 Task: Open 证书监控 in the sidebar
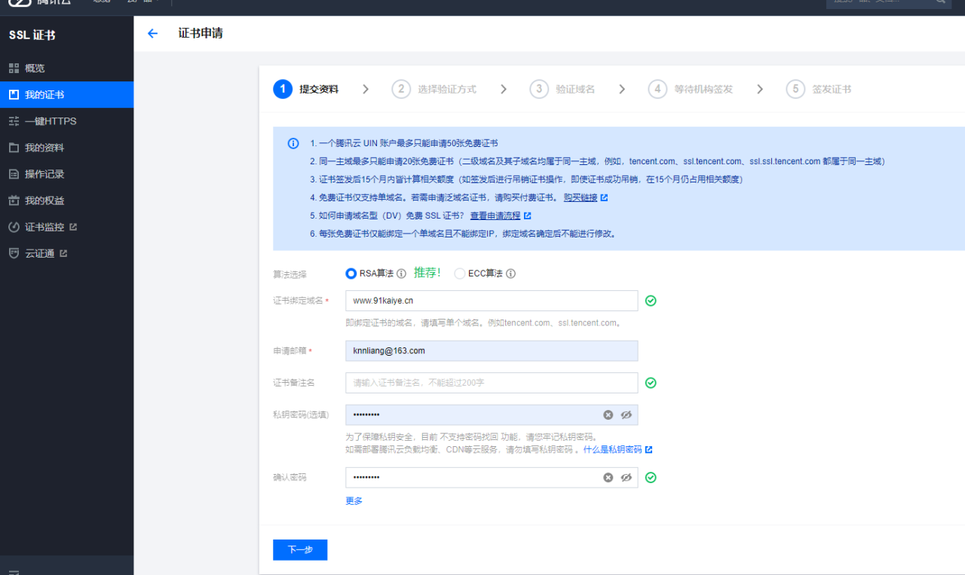pyautogui.click(x=44, y=227)
